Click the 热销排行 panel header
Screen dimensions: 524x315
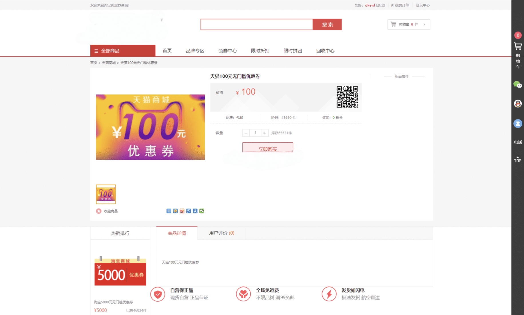[120, 233]
